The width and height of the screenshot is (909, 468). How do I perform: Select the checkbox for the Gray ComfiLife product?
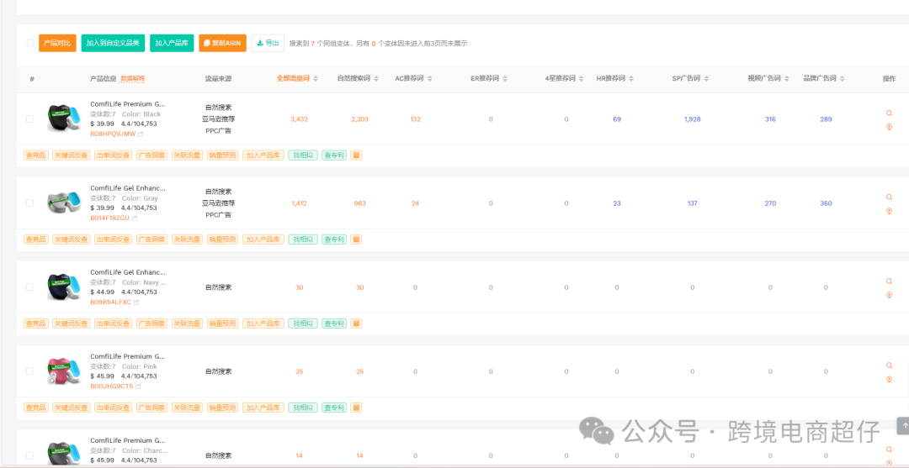(29, 203)
